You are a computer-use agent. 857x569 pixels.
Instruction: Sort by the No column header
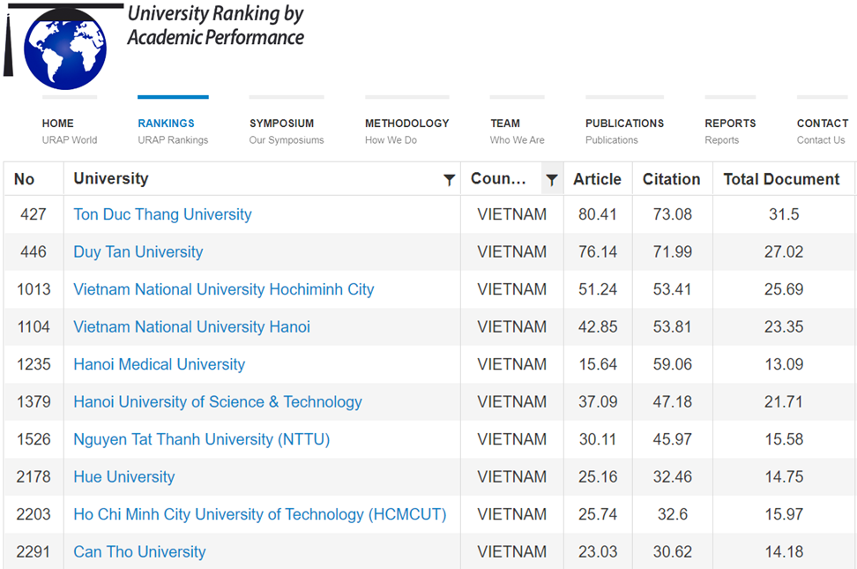(25, 179)
